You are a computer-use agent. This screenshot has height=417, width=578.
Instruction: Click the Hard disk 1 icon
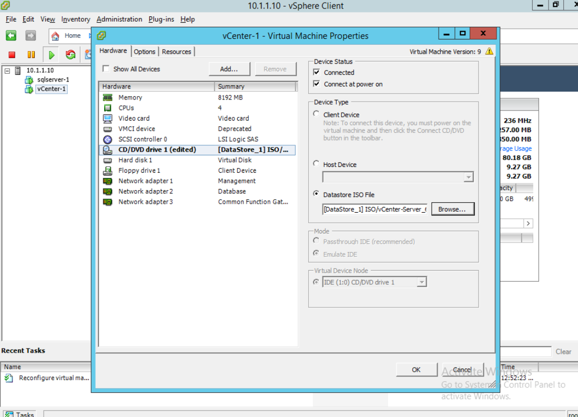pyautogui.click(x=108, y=160)
